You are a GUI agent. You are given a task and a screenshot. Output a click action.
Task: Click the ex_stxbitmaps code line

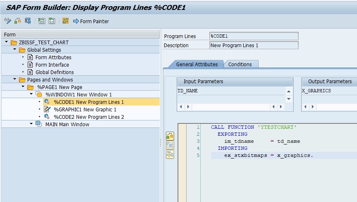(x=268, y=155)
